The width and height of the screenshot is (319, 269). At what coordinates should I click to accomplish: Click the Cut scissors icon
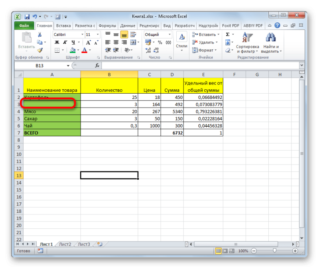tap(39, 35)
